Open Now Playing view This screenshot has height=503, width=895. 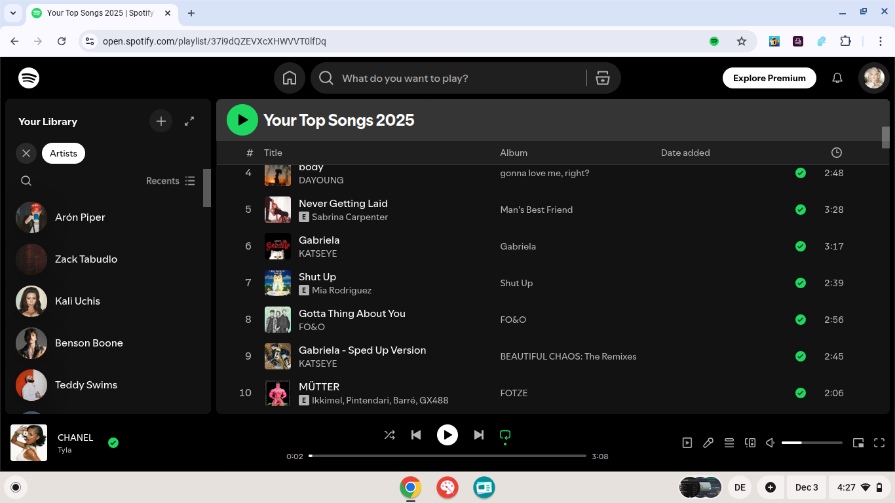[687, 443]
